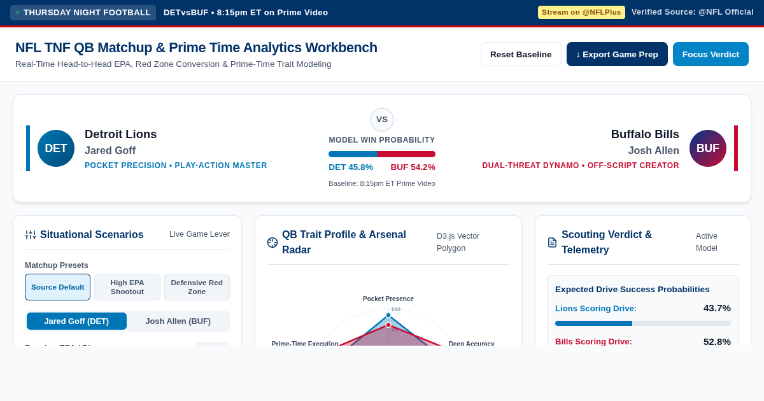Click the DETvsBUF 8:15pm ET header text

246,12
